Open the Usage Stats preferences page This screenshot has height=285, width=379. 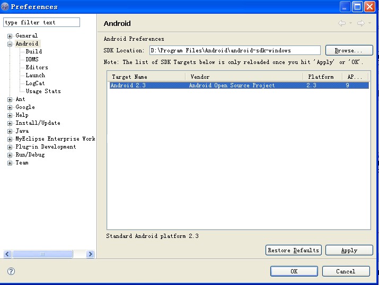tap(43, 91)
